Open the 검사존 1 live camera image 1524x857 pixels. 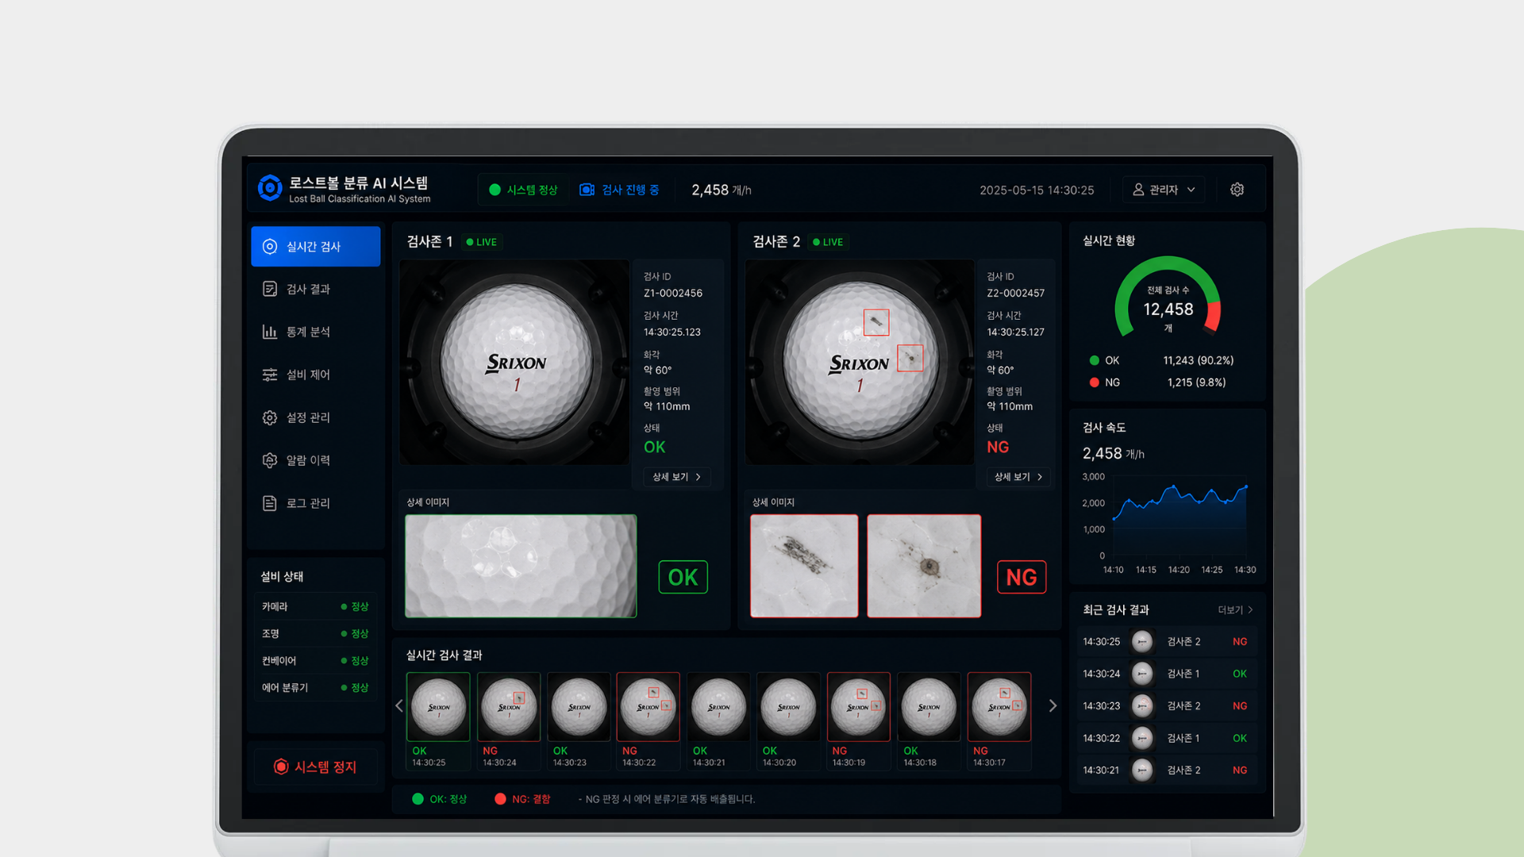(514, 362)
